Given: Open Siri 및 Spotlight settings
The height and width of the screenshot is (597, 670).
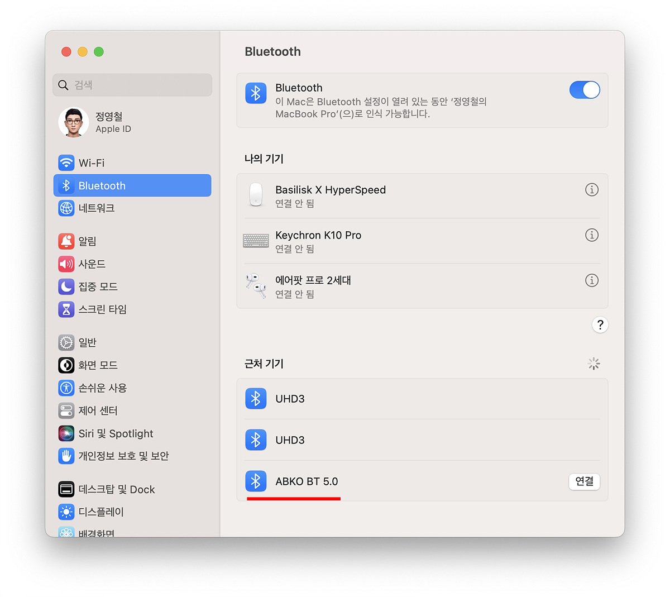Looking at the screenshot, I should [132, 433].
